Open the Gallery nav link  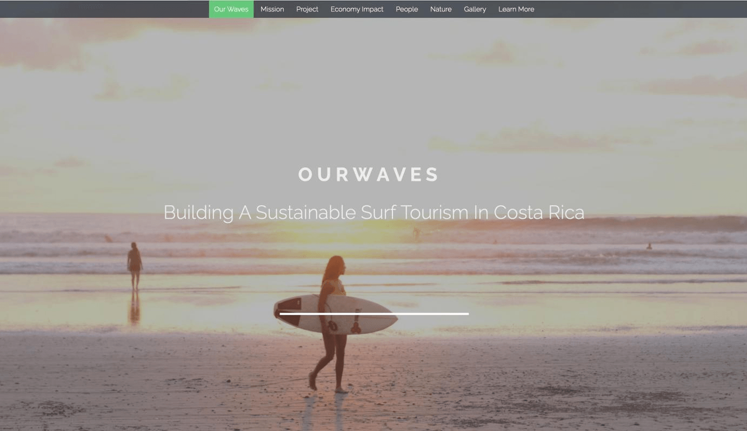pyautogui.click(x=475, y=9)
